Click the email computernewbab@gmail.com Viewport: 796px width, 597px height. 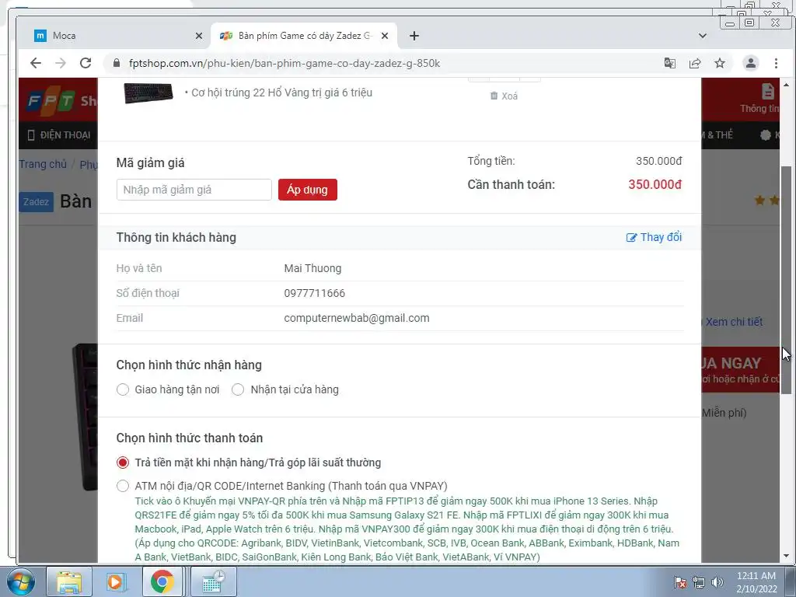click(356, 318)
